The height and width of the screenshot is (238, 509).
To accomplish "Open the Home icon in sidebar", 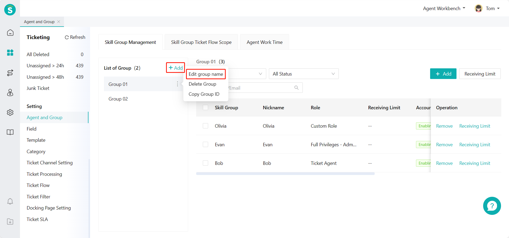I will pyautogui.click(x=10, y=33).
